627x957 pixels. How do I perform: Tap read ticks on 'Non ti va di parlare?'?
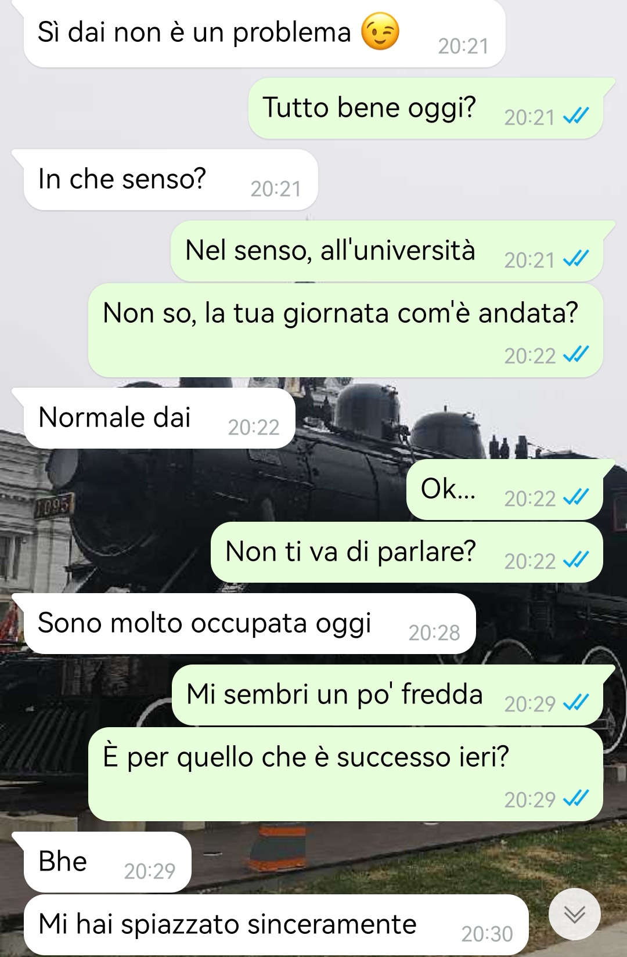576,560
